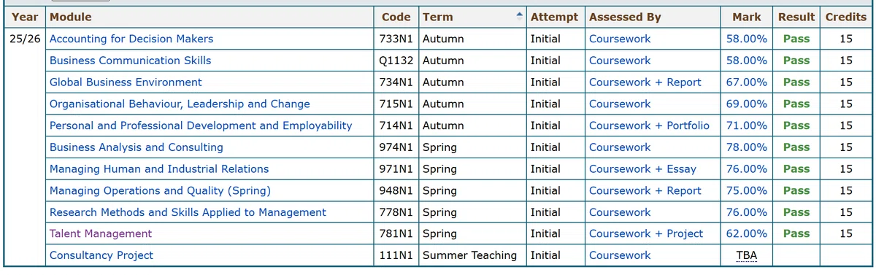Viewport: 876px width, 275px height.
Task: Open Managing Operations and Quality (Spring)
Action: [x=160, y=190]
